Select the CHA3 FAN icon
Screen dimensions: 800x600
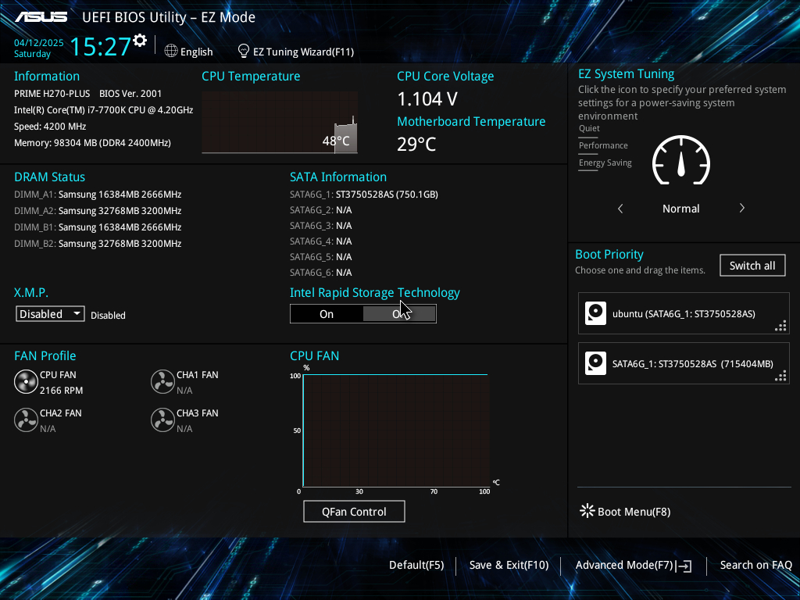point(162,420)
